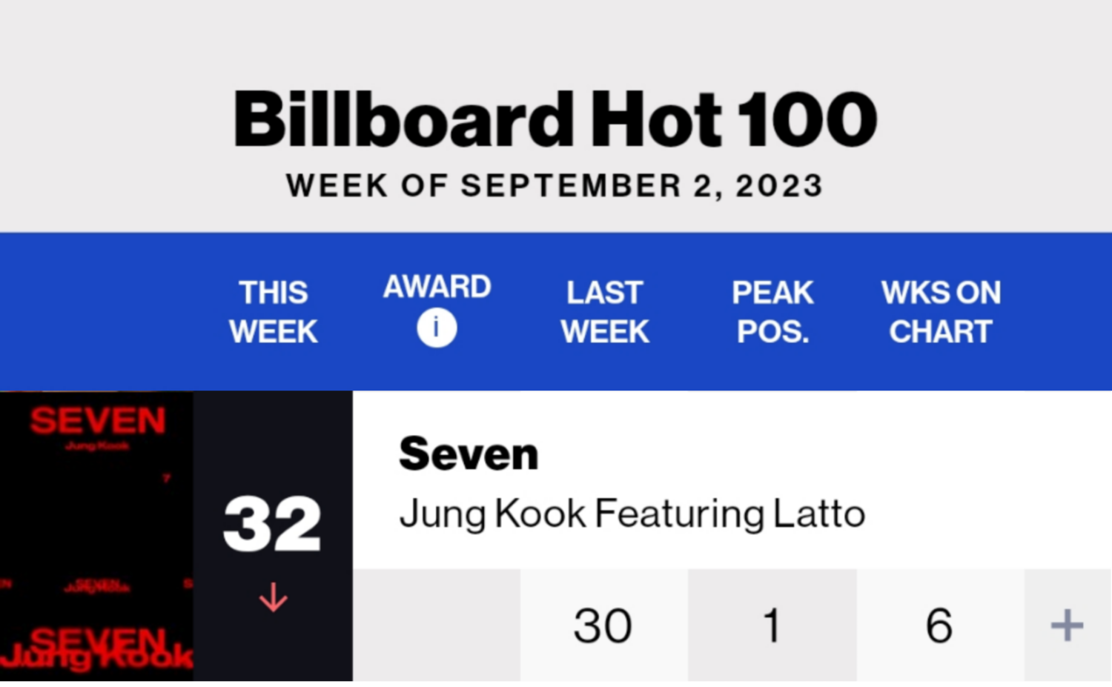The width and height of the screenshot is (1112, 687).
Task: Click weeks on chart value 6
Action: coord(939,625)
